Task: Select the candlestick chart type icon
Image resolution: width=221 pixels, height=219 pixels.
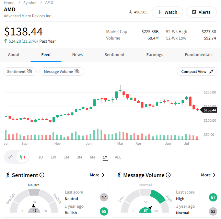Action: pos(23,157)
